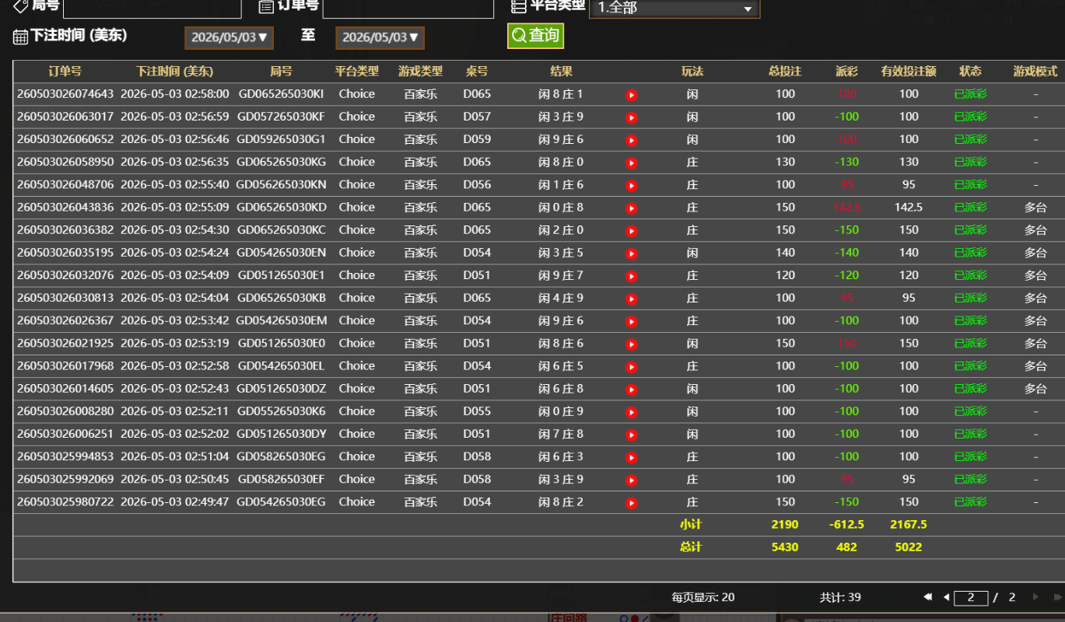
Task: Focus the 局号 input field
Action: (152, 7)
